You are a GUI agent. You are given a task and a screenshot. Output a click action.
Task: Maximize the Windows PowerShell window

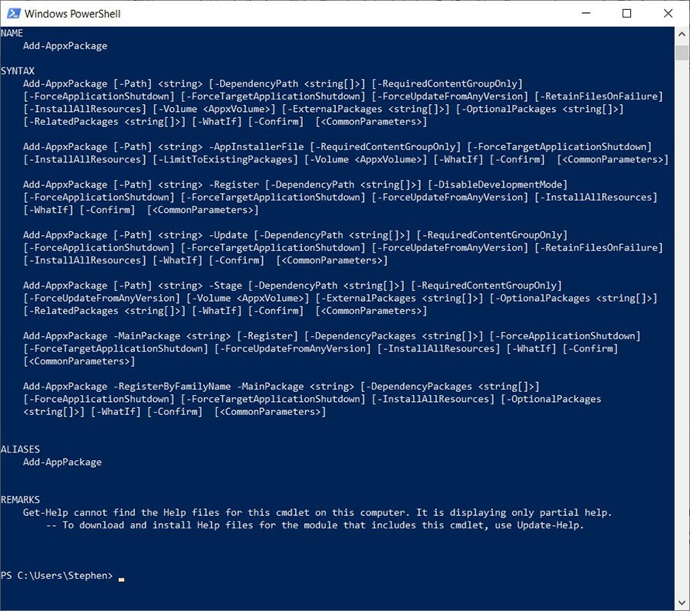pyautogui.click(x=626, y=13)
